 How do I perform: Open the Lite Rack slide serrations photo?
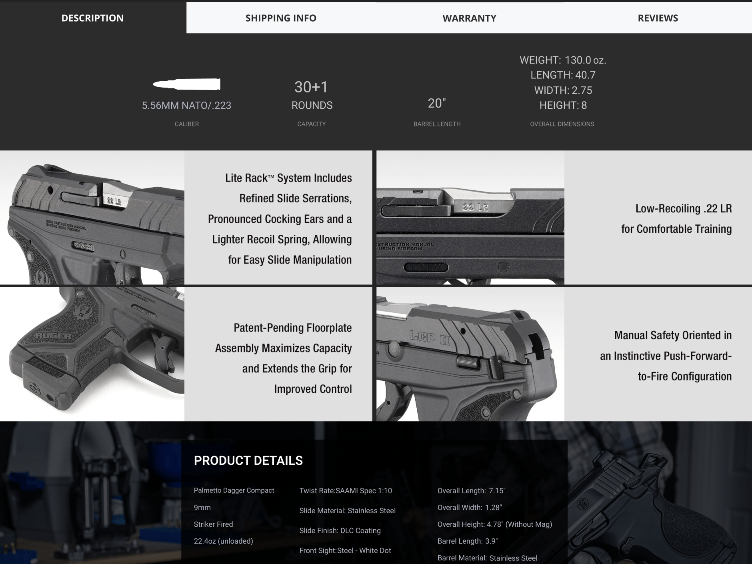92,218
